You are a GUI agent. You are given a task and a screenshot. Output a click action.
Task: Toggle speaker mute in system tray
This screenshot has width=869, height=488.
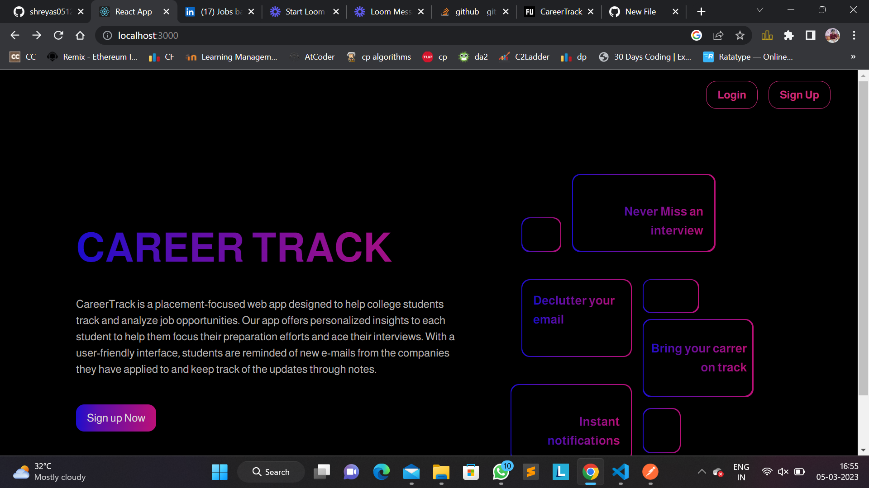pos(783,472)
